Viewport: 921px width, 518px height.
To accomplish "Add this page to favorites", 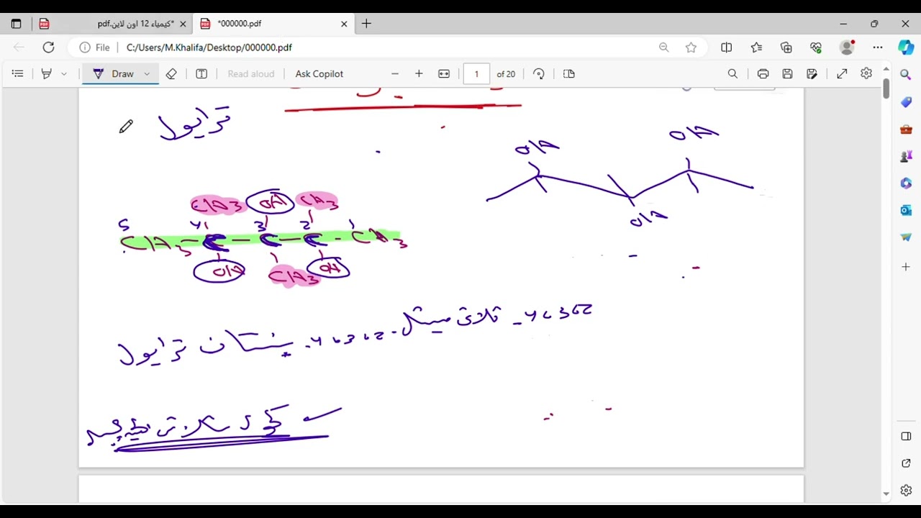I will pos(691,47).
